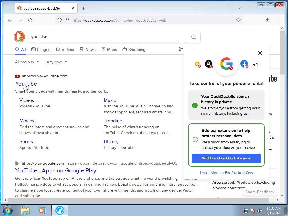The width and height of the screenshot is (288, 216).
Task: Open the Windows Start menu orb
Action: (x=8, y=210)
